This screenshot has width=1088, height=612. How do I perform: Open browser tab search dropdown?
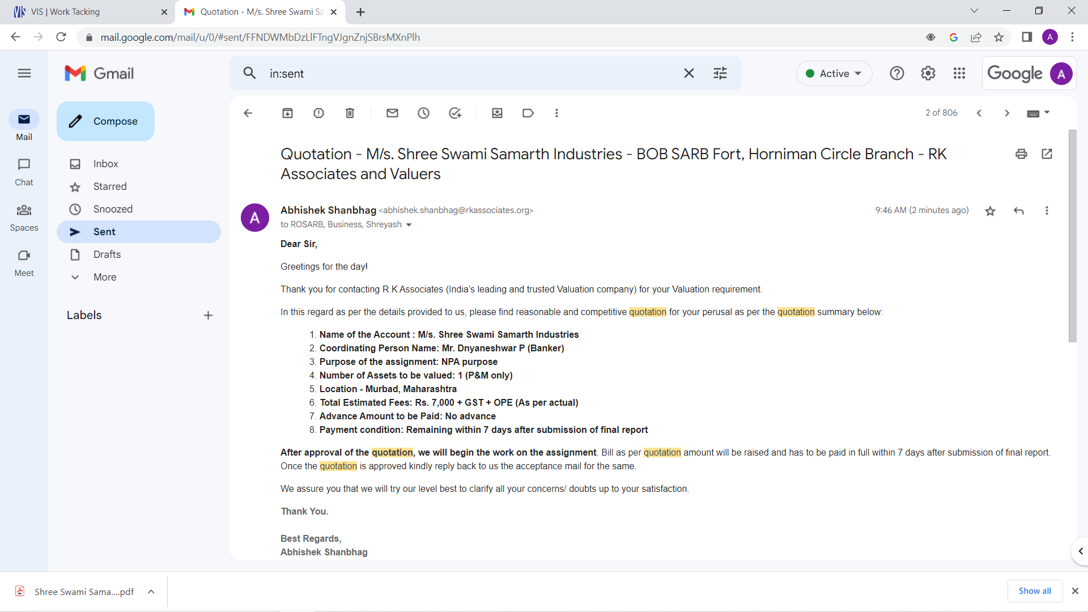coord(974,11)
